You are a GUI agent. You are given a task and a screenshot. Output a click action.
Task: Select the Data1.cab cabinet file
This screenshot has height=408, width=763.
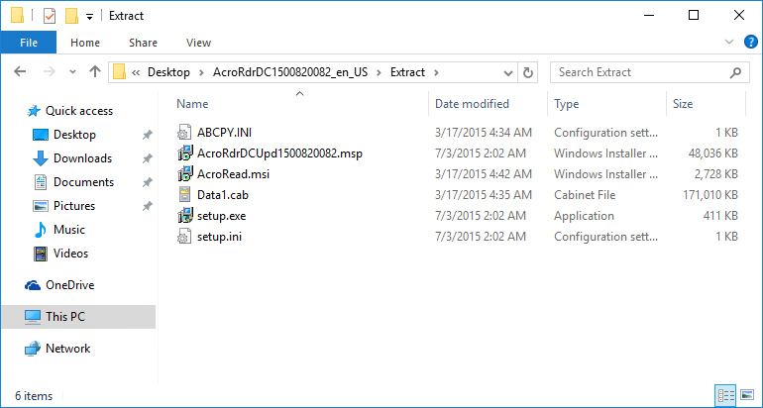[220, 195]
